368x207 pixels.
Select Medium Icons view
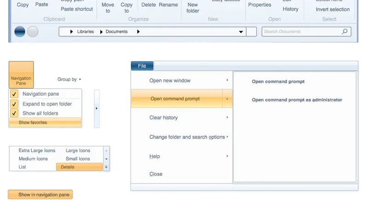33,159
